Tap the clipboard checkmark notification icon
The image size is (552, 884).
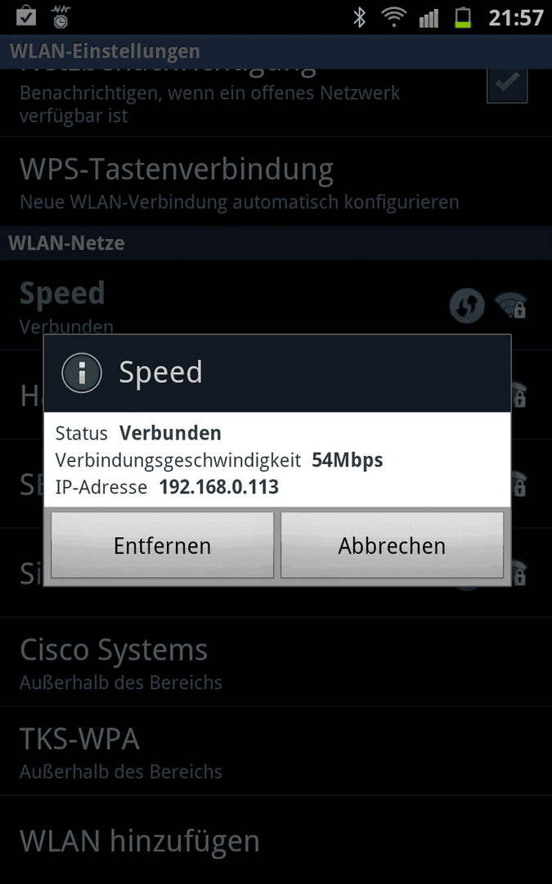[x=26, y=15]
